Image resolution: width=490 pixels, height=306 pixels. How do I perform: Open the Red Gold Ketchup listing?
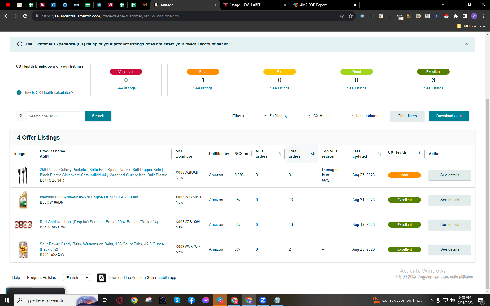click(x=99, y=222)
